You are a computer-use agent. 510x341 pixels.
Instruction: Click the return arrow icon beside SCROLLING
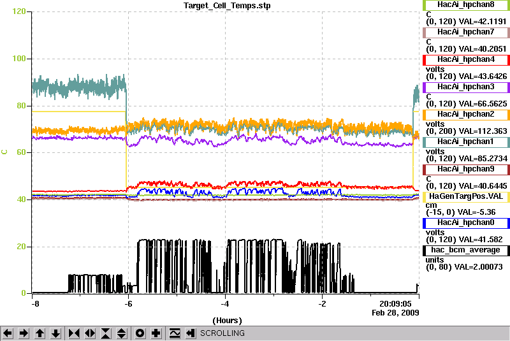click(191, 333)
